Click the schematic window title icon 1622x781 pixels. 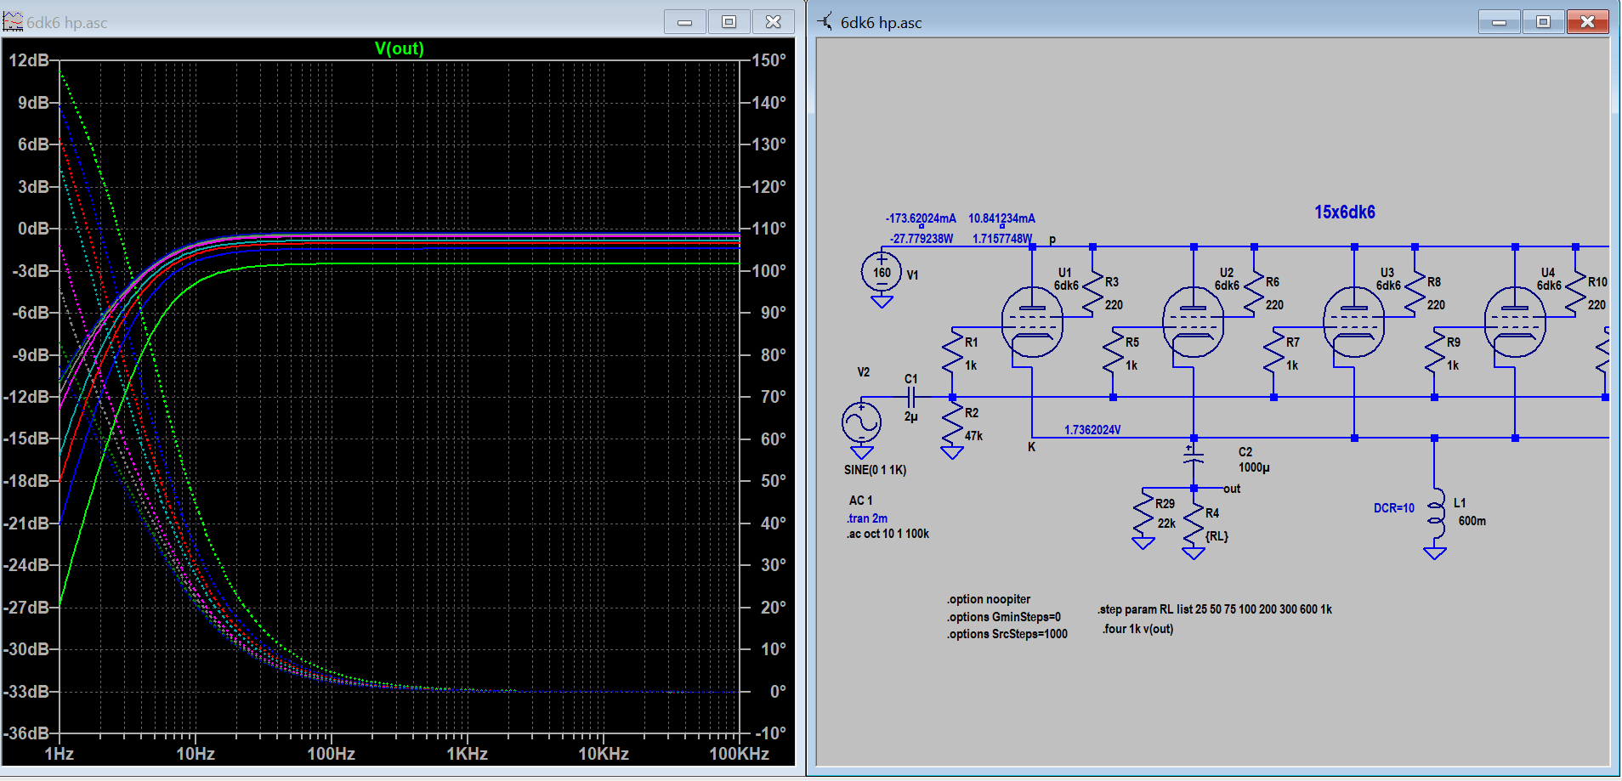(825, 21)
